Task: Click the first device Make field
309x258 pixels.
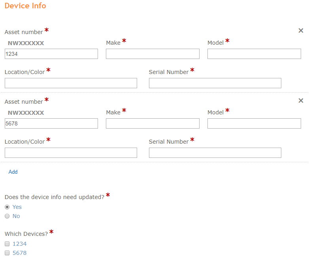Action: [153, 54]
